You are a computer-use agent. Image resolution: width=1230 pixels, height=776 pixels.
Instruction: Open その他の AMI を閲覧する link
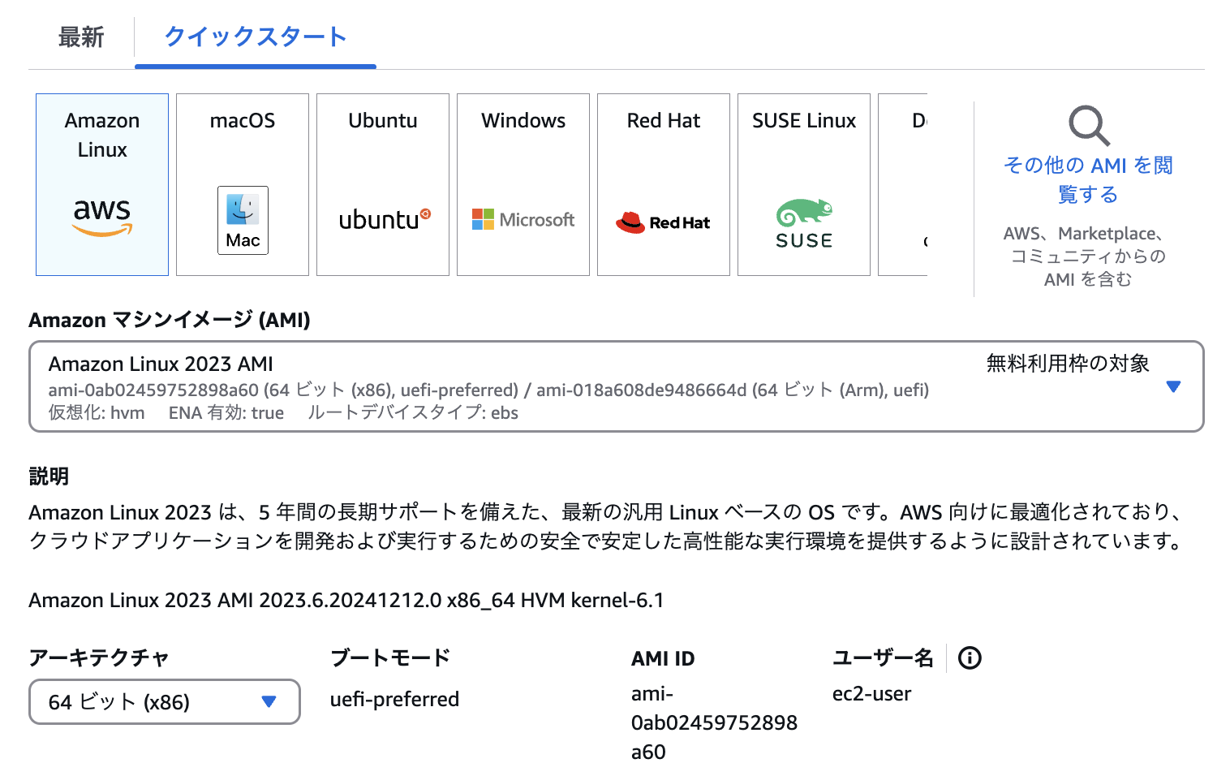1088,179
